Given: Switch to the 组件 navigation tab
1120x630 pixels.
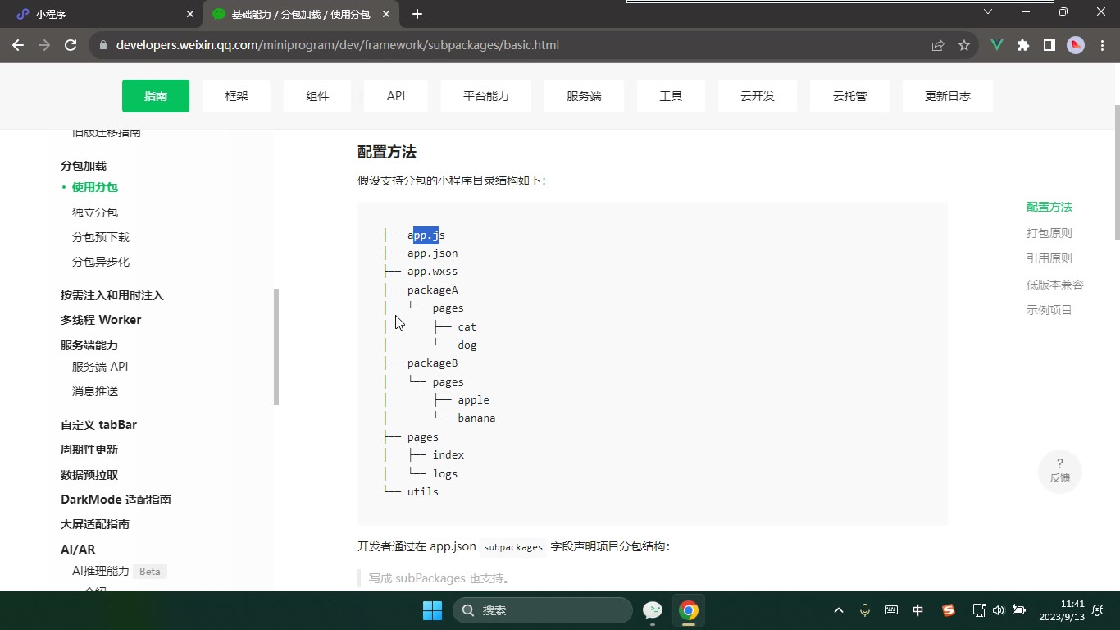Looking at the screenshot, I should tap(317, 96).
